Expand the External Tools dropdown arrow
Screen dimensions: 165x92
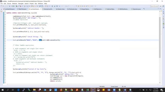pyautogui.click(x=22, y=6)
